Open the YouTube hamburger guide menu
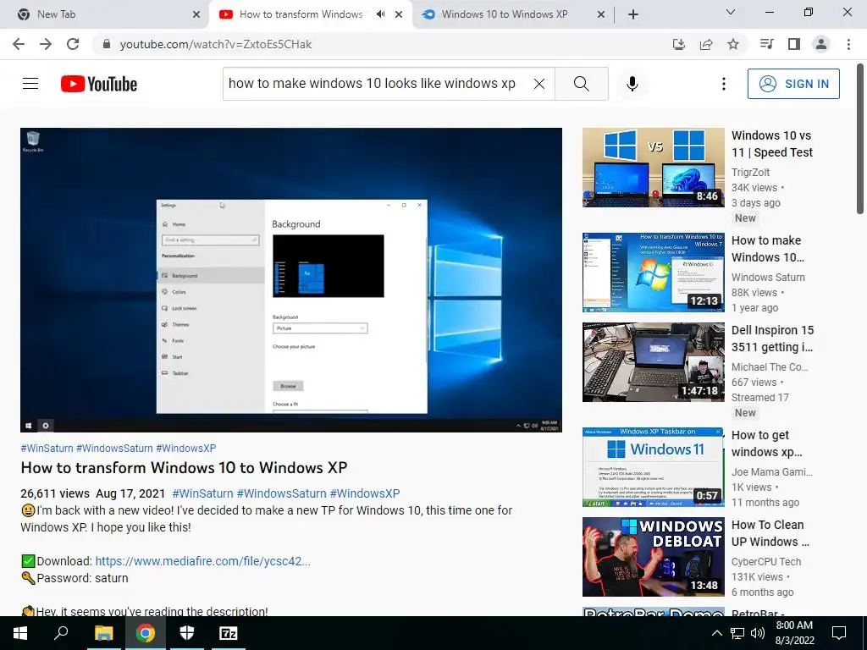Image resolution: width=867 pixels, height=650 pixels. 30,84
